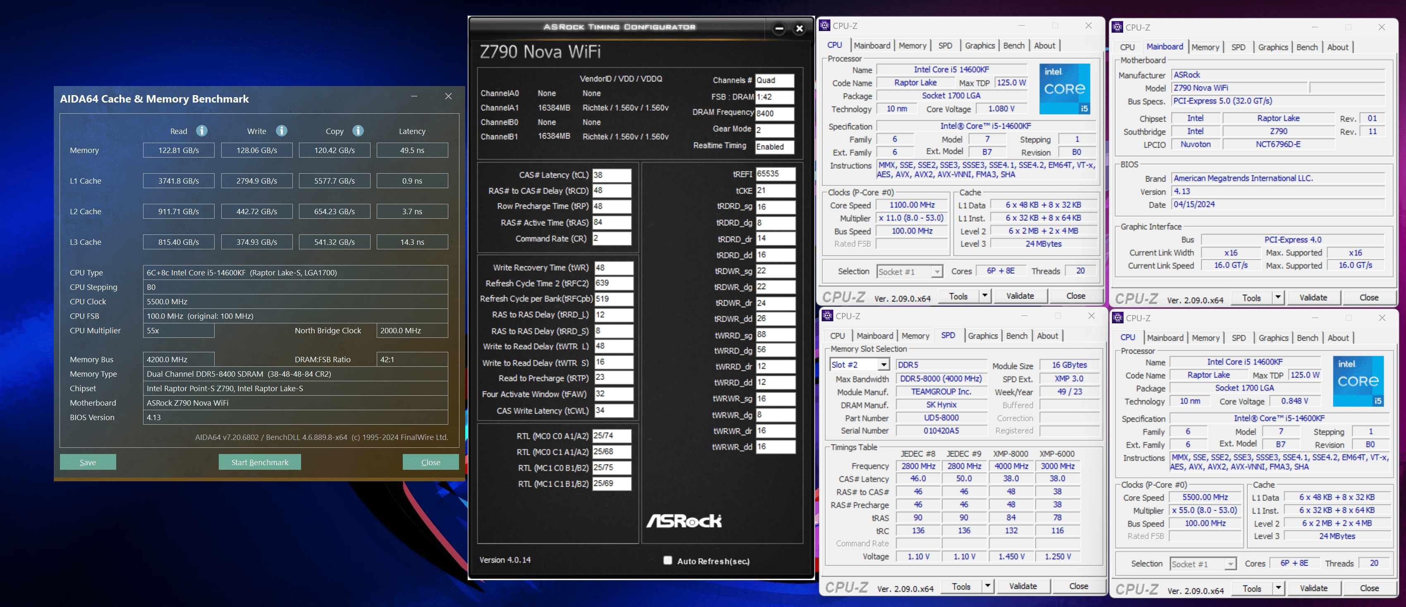
Task: Click the Intel Core i5 logo in bottom-right CPU-Z
Action: coord(1358,381)
